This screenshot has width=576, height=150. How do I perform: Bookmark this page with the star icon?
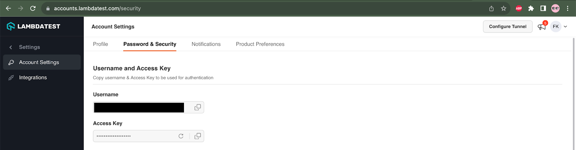(x=504, y=8)
